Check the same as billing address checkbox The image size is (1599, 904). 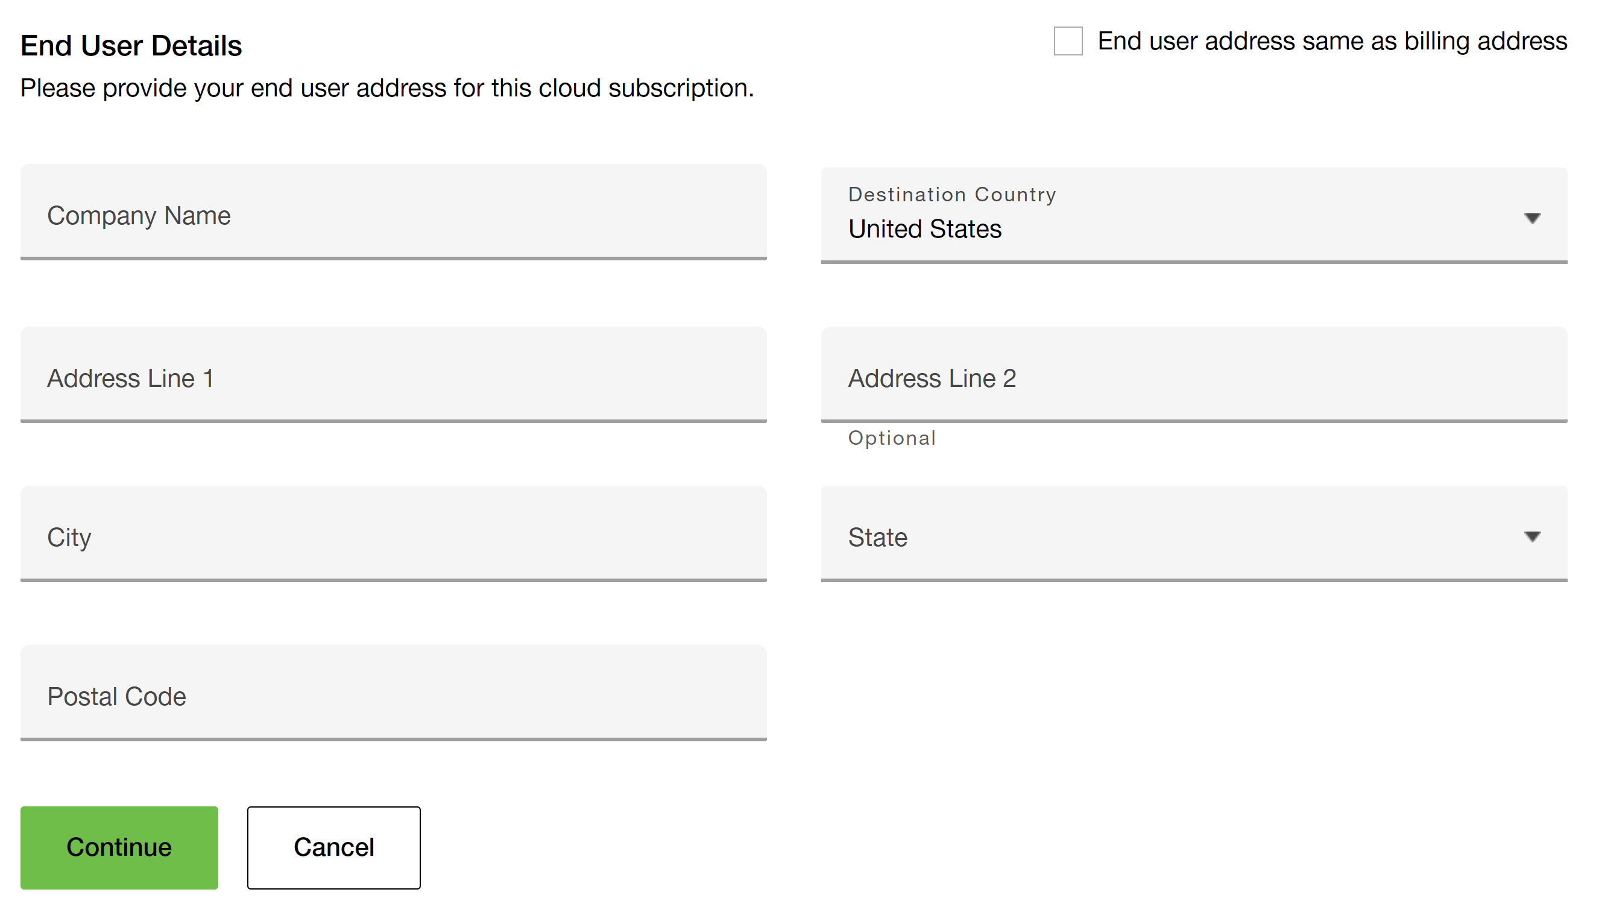click(1067, 41)
